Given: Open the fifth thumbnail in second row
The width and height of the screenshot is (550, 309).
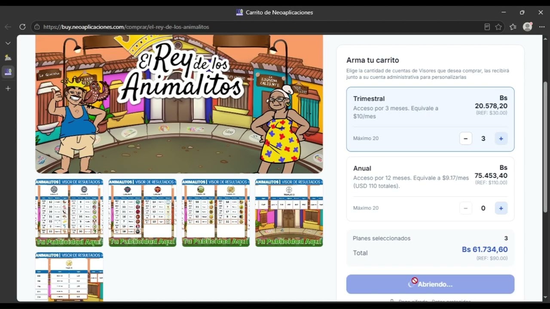Looking at the screenshot, I should pyautogui.click(x=69, y=277).
